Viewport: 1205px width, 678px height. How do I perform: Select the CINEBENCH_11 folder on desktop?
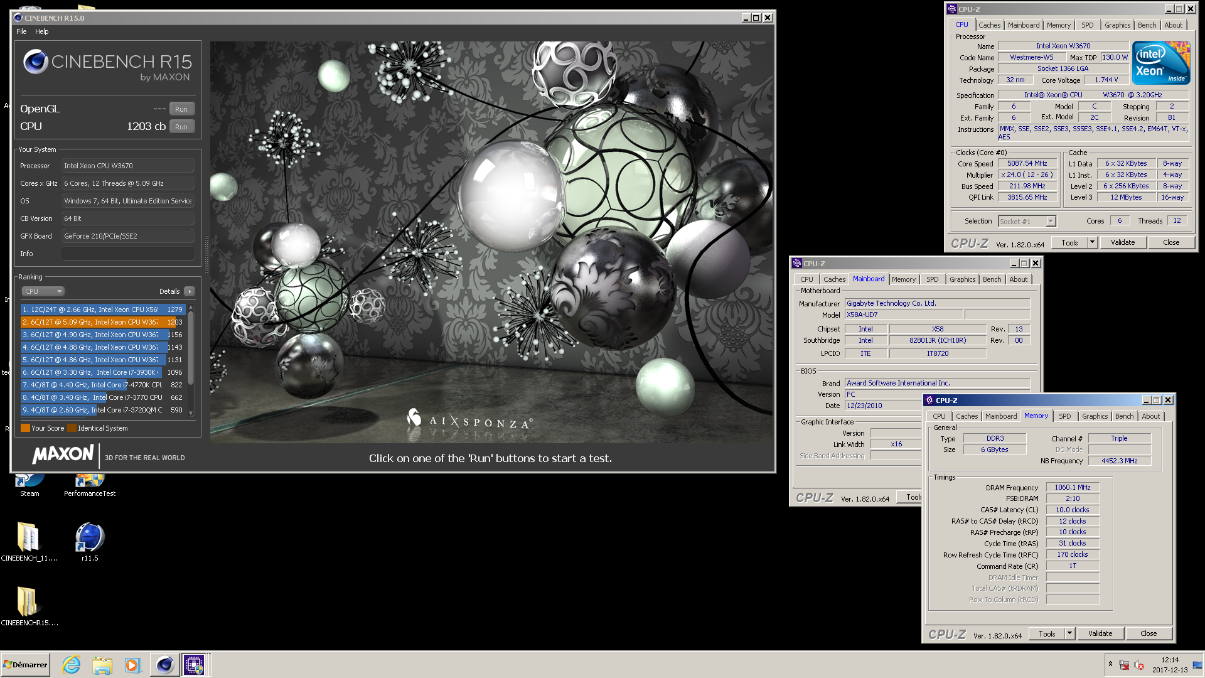pos(29,542)
